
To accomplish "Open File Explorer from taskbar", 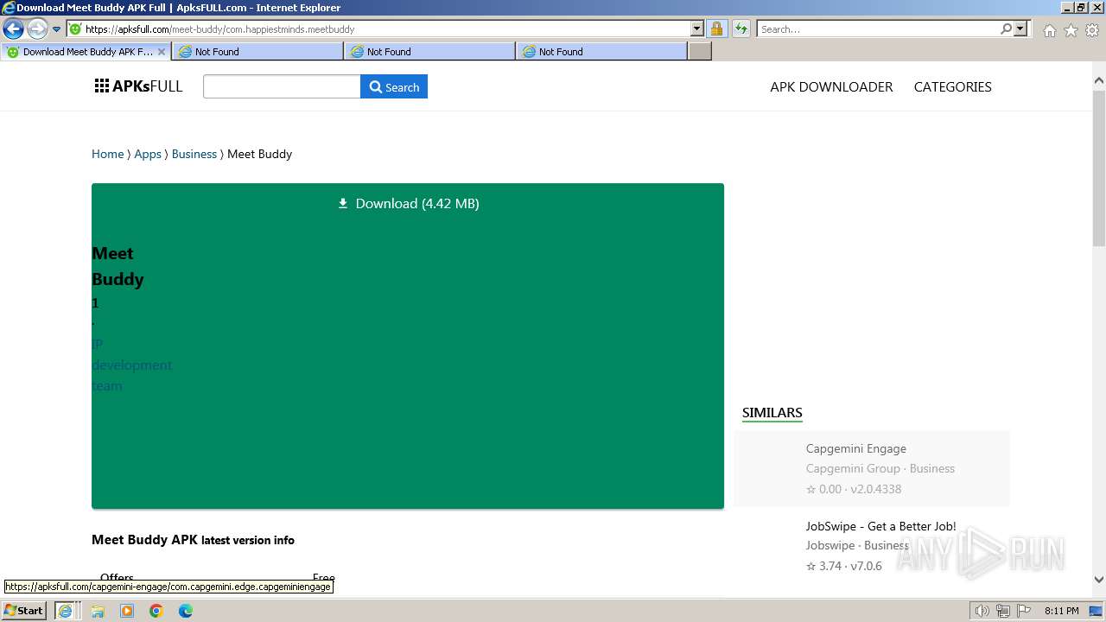I will 98,611.
